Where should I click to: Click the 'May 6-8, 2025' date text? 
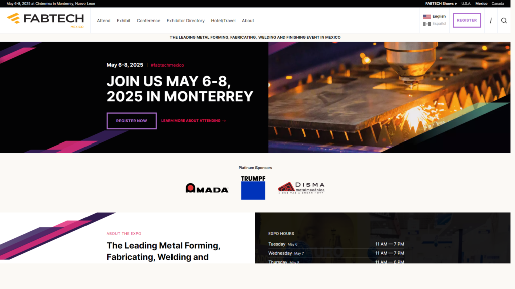click(x=125, y=65)
